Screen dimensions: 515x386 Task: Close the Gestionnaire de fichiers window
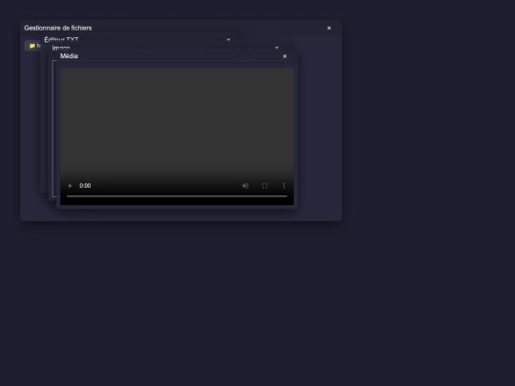[329, 29]
